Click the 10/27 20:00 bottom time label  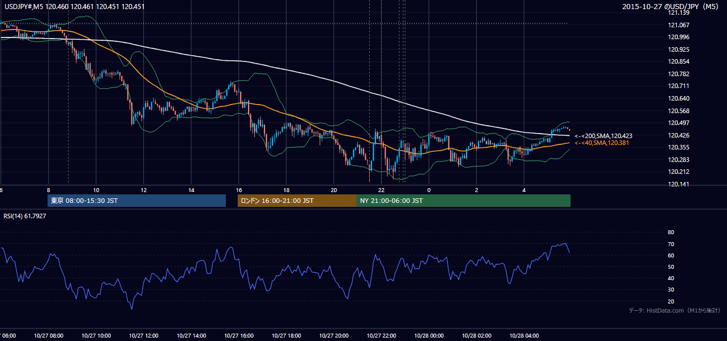(333, 336)
